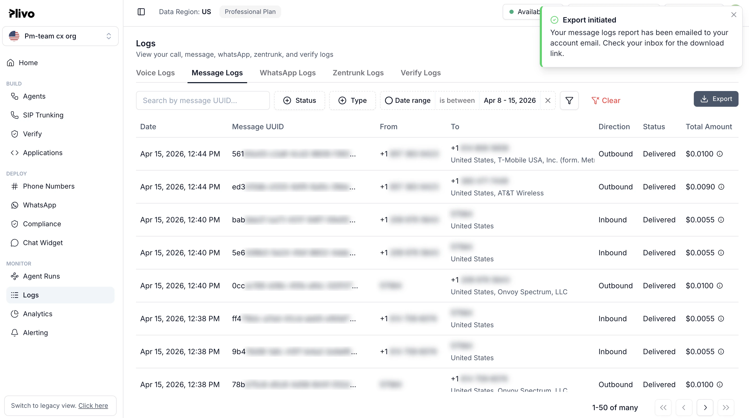Edit the Apr 8 - 15, 2026 date value
The image size is (749, 418).
(509, 101)
